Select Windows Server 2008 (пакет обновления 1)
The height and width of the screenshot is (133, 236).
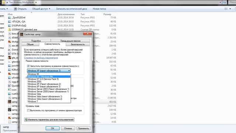coord(49,92)
